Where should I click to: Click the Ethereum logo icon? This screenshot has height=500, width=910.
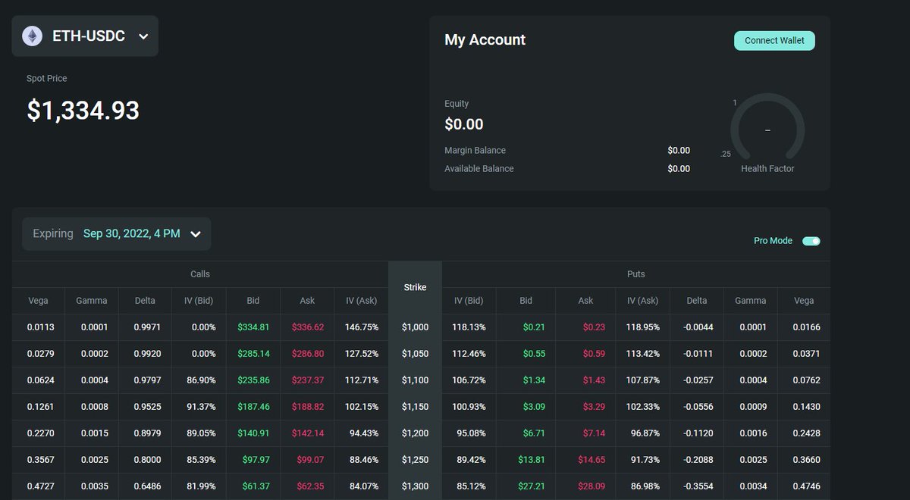[32, 36]
